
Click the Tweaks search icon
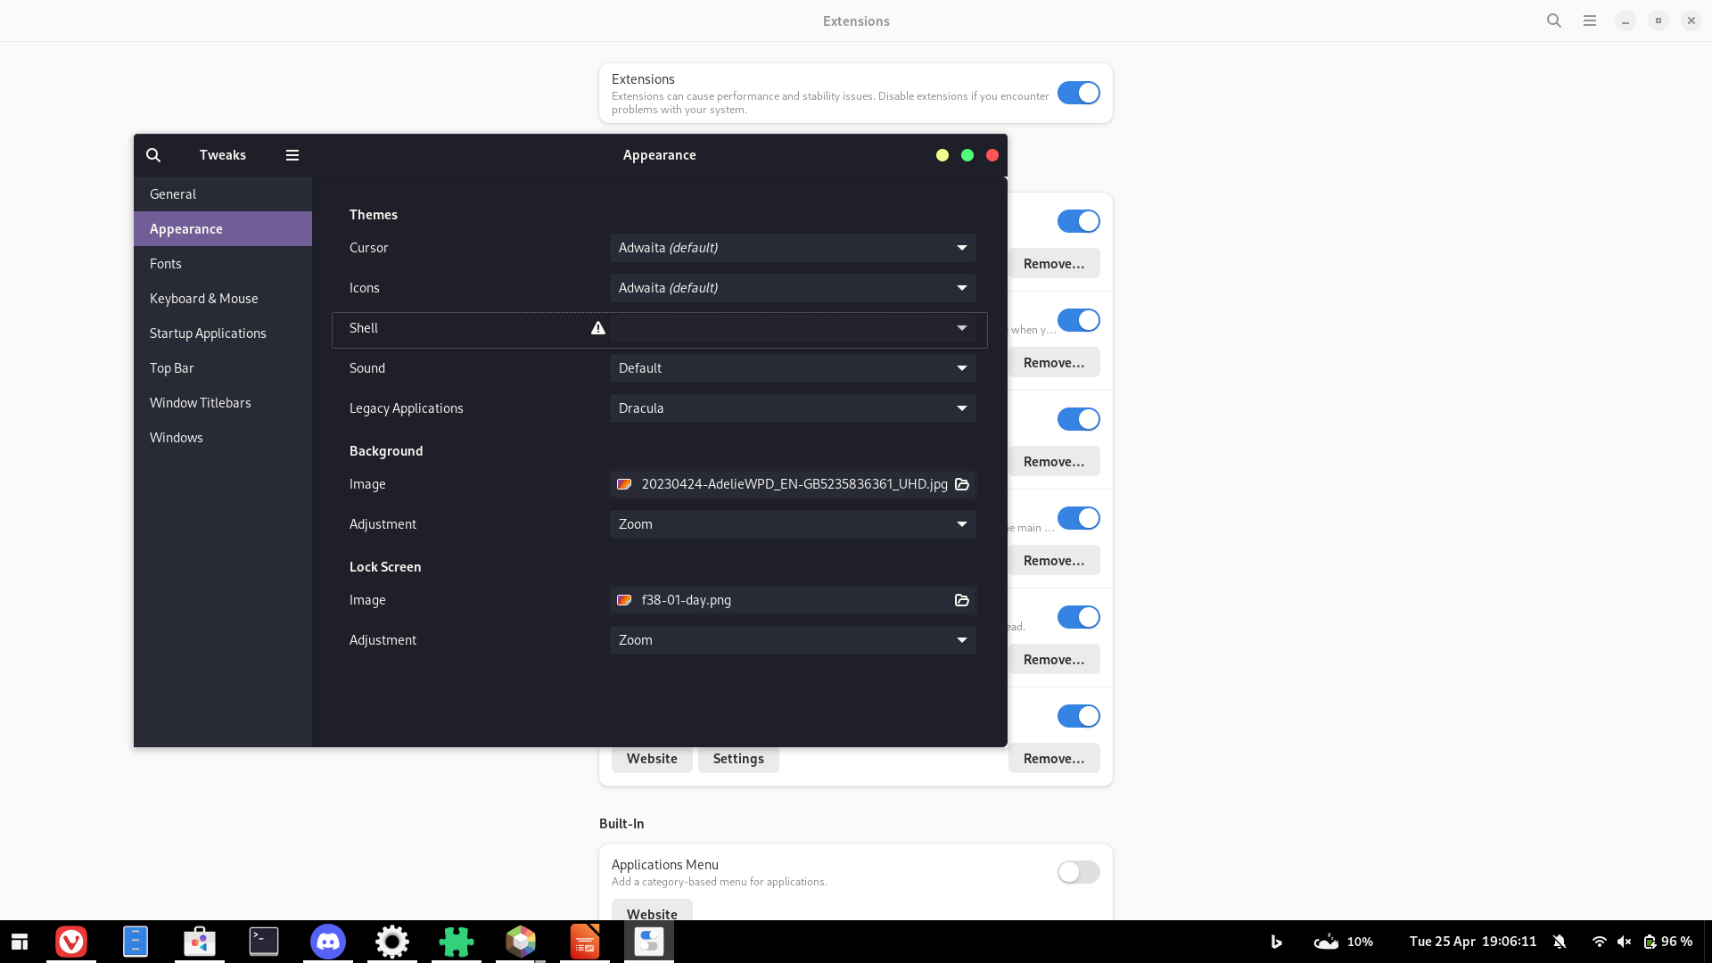coord(153,155)
